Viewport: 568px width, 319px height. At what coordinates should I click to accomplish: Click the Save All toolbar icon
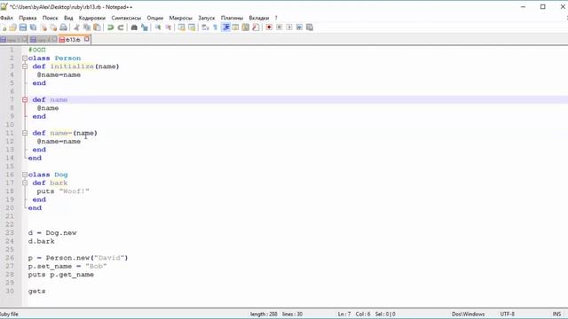33,27
